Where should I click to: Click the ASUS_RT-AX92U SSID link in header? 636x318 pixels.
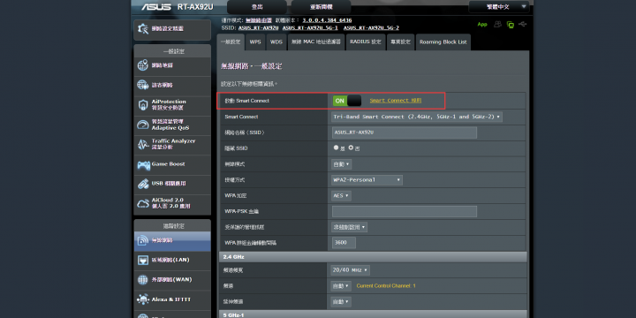pos(258,28)
